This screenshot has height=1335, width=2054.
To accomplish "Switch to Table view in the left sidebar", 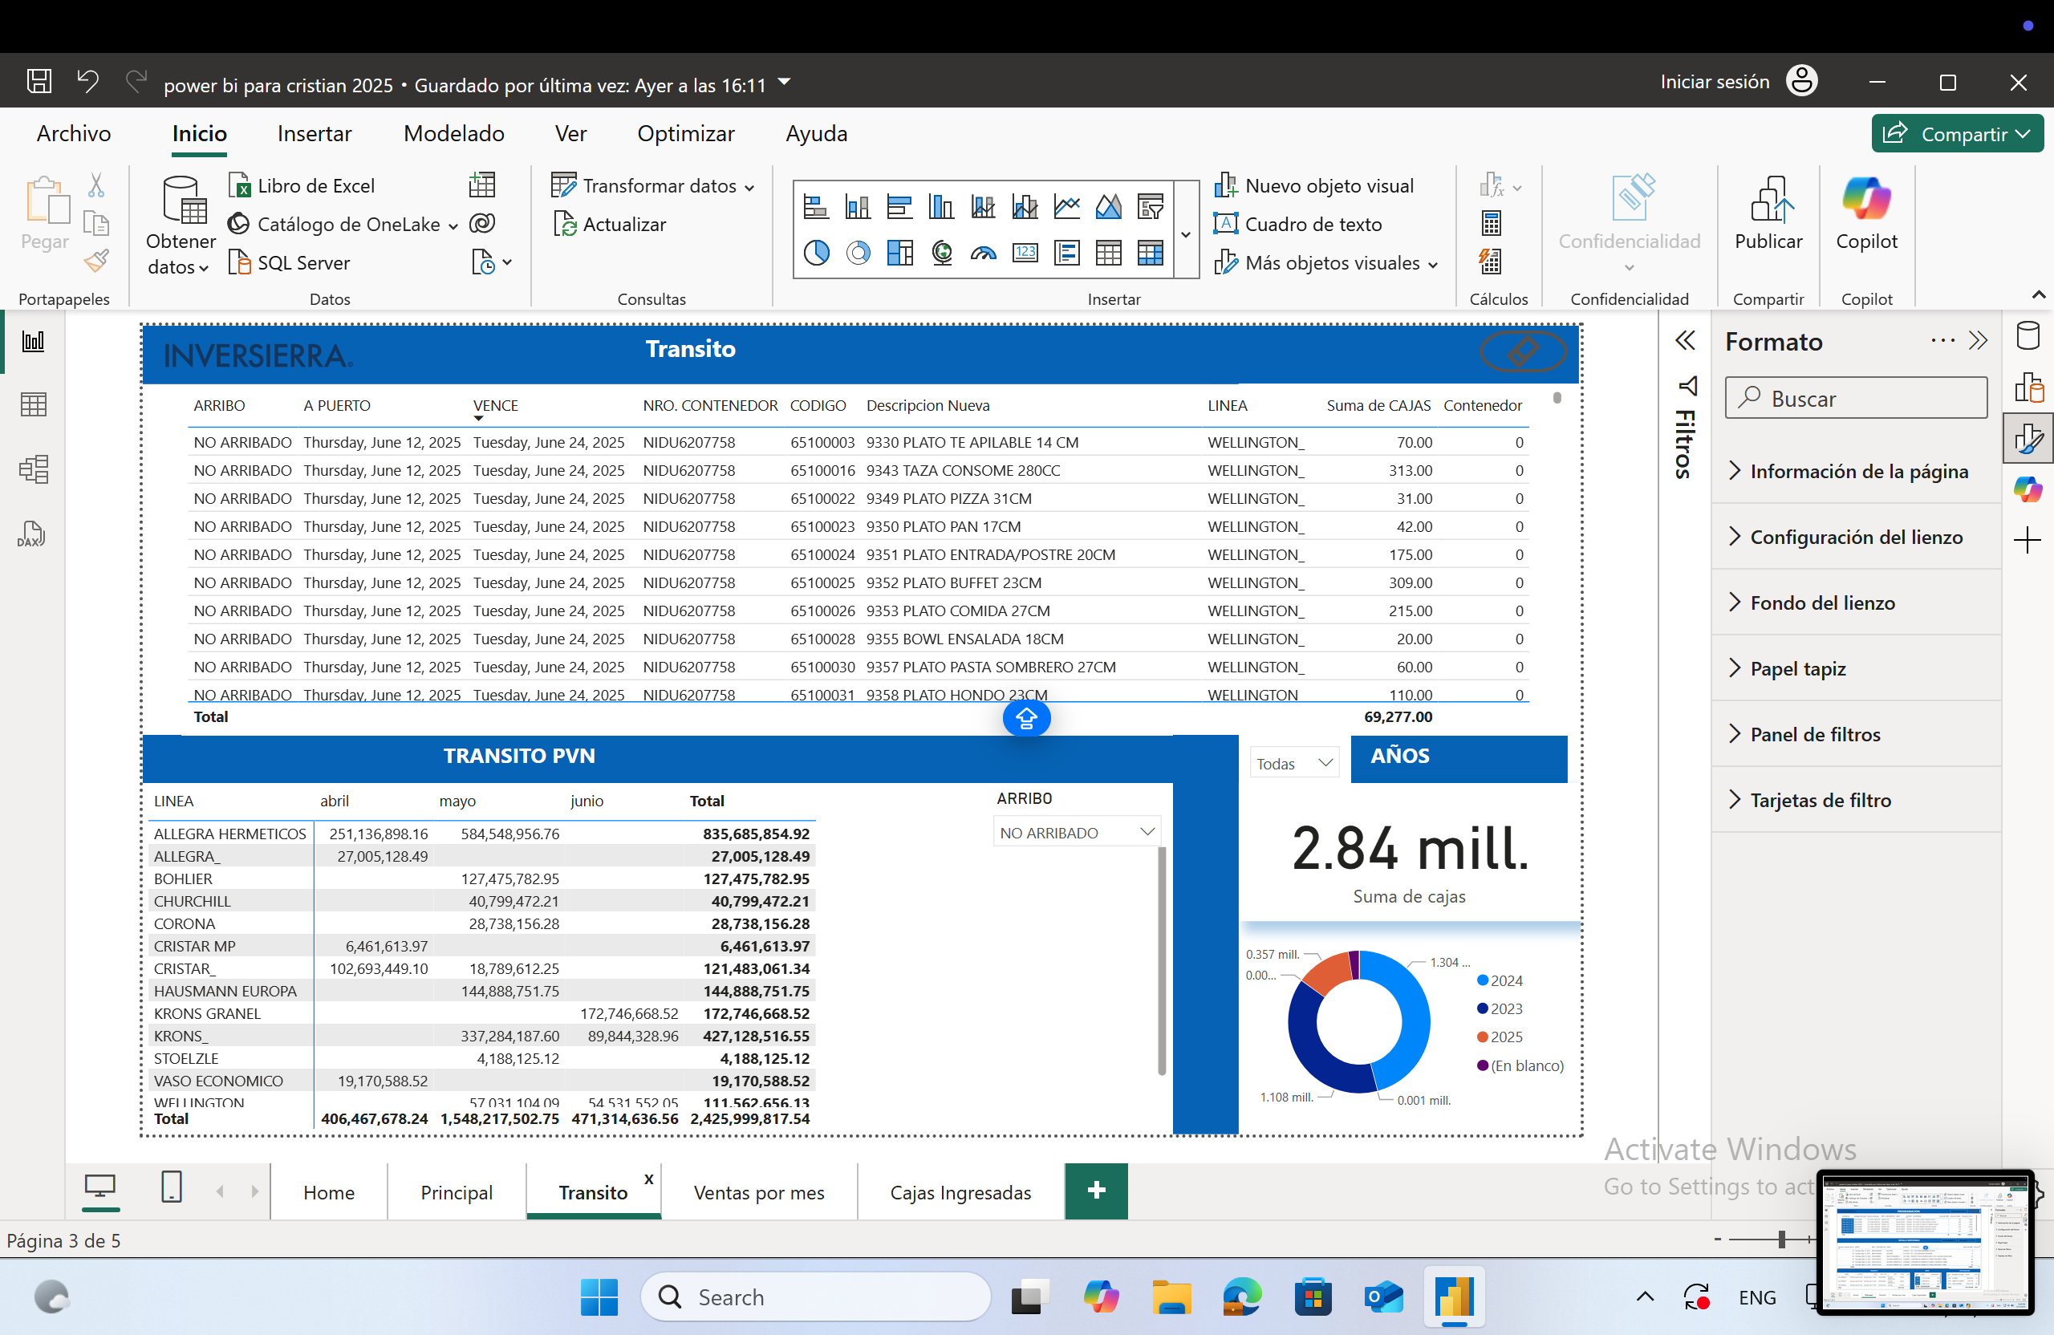I will pos(33,404).
